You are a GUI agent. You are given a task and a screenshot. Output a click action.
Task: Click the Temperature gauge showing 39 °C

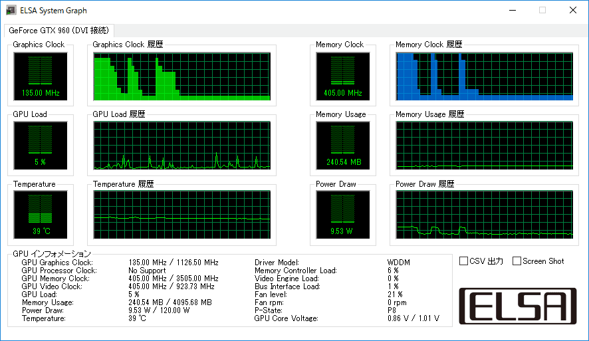click(41, 215)
